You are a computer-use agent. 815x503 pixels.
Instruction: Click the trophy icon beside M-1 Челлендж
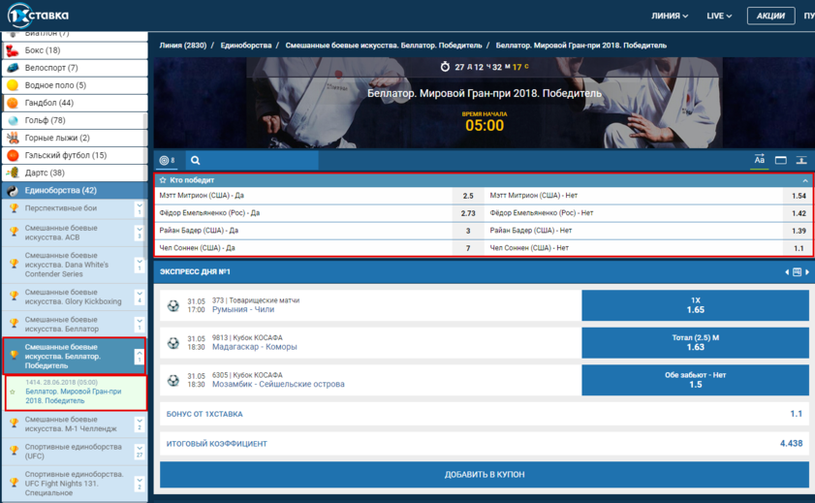[x=14, y=423]
